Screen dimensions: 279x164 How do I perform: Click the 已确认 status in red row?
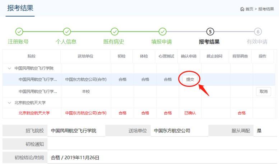point(190,113)
